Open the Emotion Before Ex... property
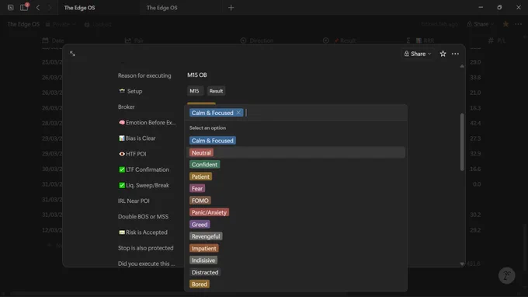 point(148,122)
